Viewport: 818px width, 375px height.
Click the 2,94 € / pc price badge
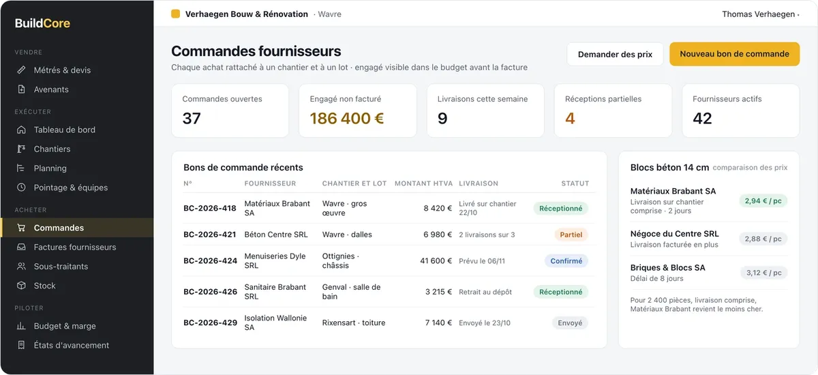coord(763,201)
